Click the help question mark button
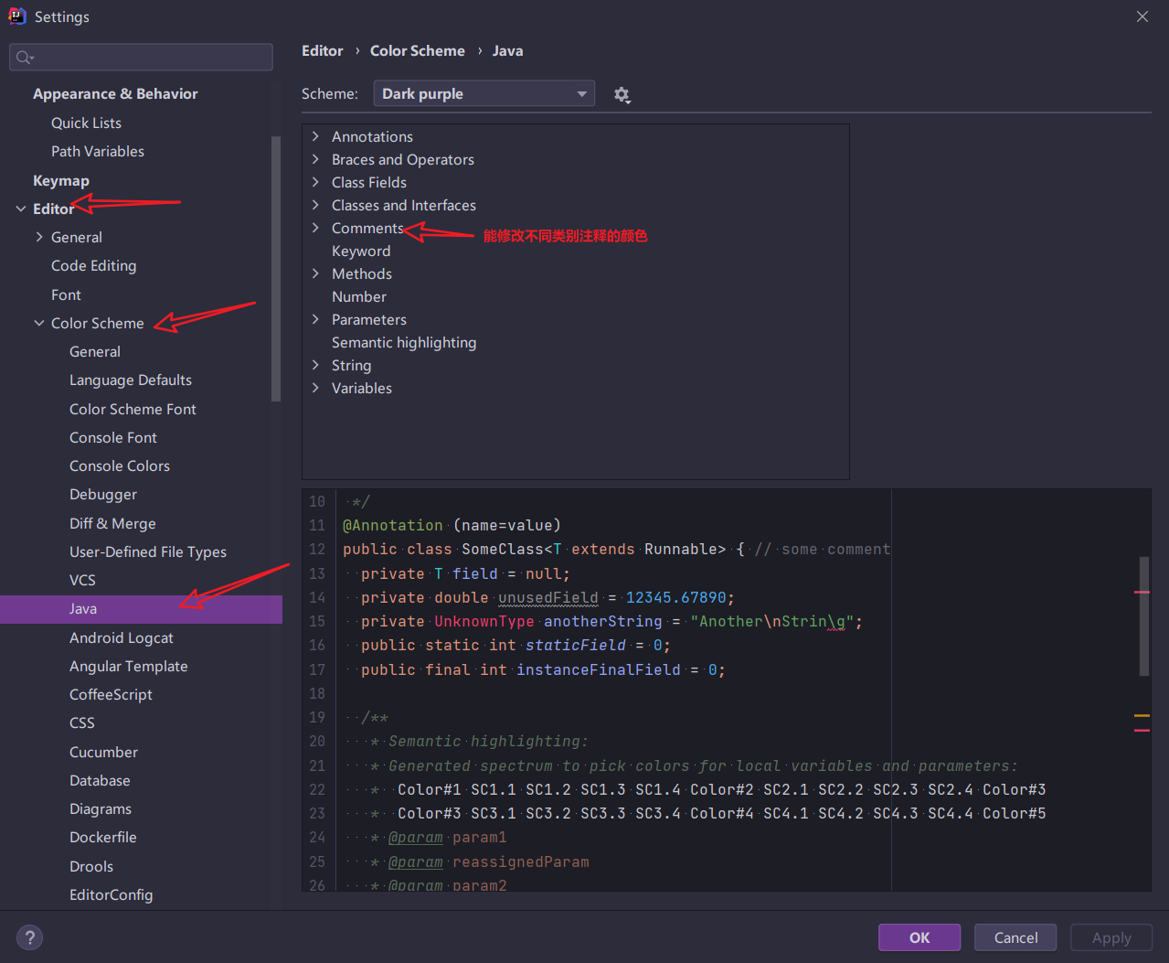Image resolution: width=1169 pixels, height=963 pixels. [x=29, y=937]
